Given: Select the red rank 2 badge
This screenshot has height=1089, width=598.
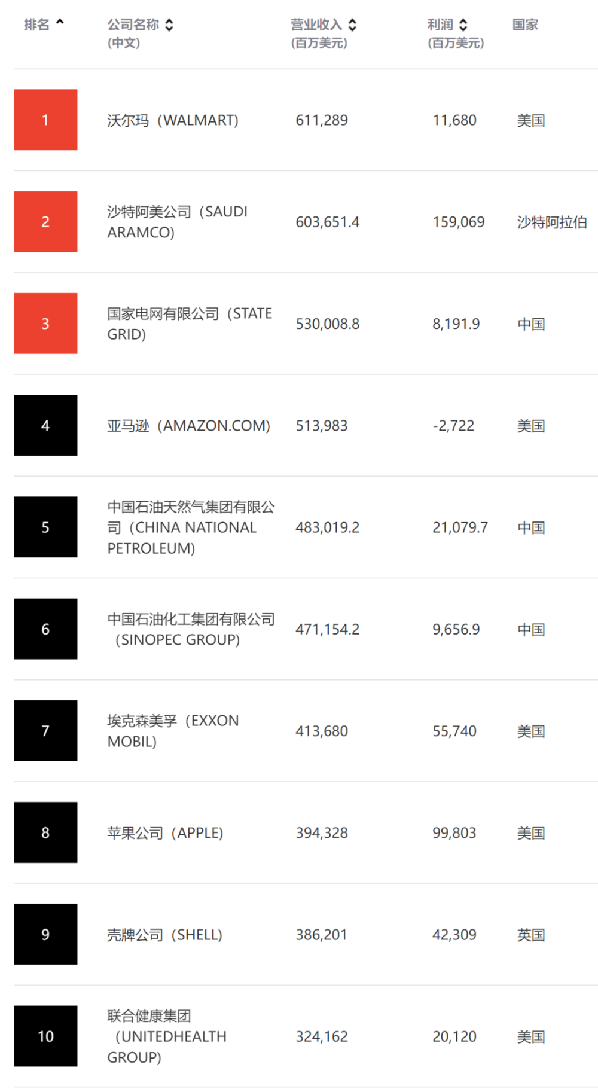Looking at the screenshot, I should pos(45,221).
